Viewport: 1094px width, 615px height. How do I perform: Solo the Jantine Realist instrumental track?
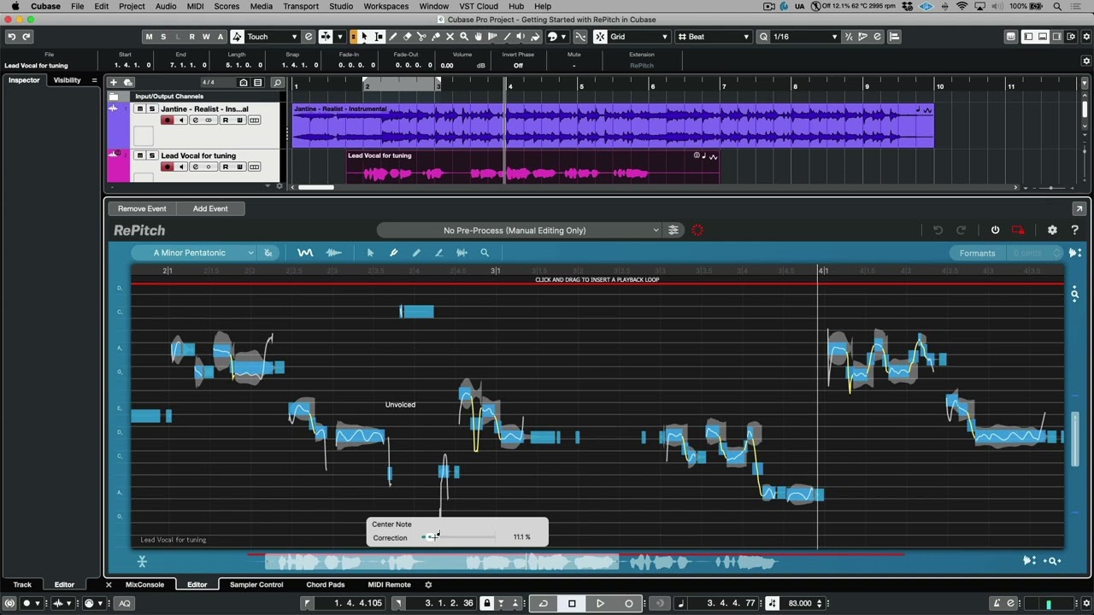pyautogui.click(x=152, y=109)
